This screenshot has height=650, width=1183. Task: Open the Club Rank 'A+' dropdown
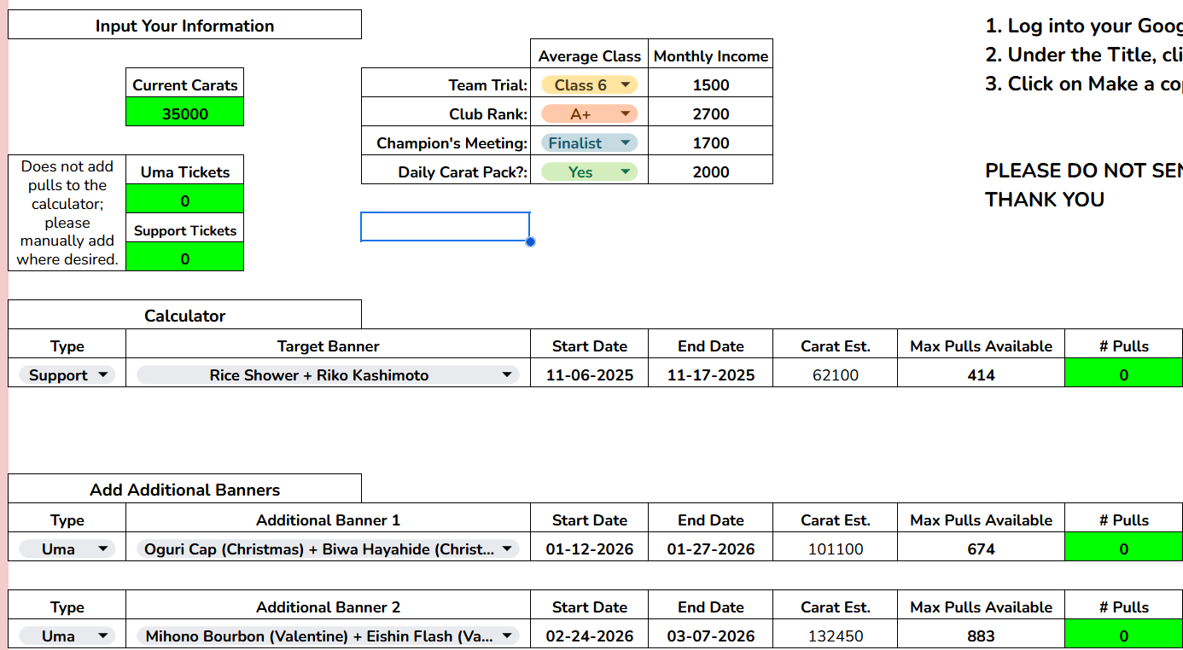point(589,114)
